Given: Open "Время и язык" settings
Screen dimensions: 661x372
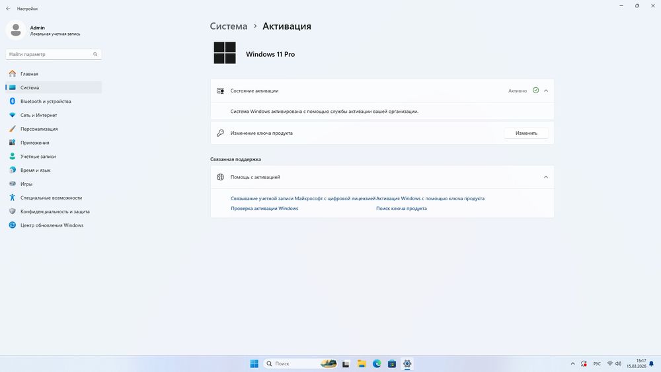Looking at the screenshot, I should [x=54, y=170].
